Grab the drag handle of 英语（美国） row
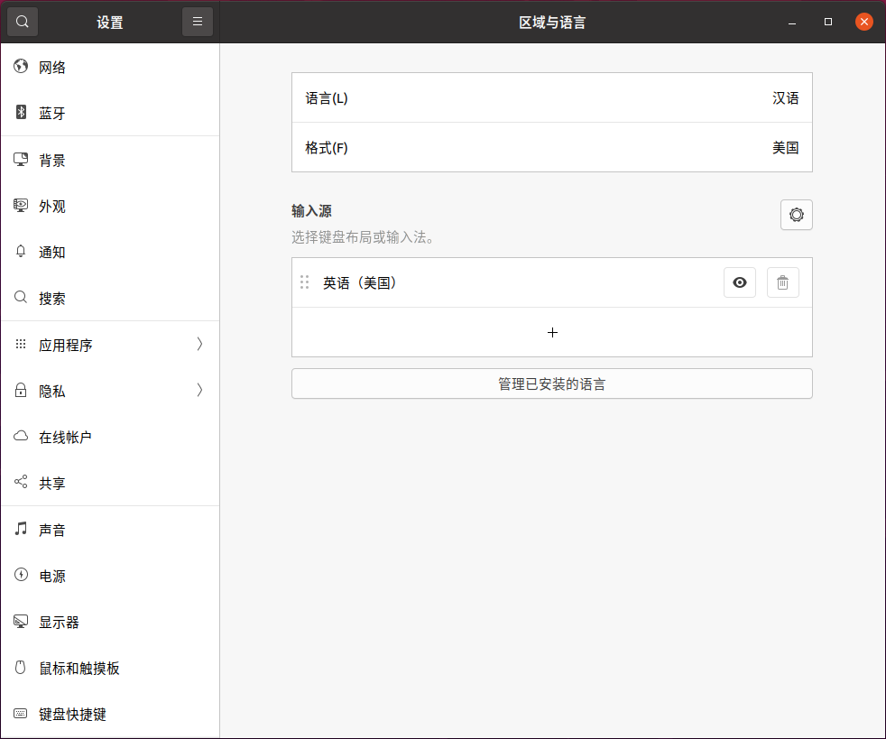 pyautogui.click(x=305, y=282)
